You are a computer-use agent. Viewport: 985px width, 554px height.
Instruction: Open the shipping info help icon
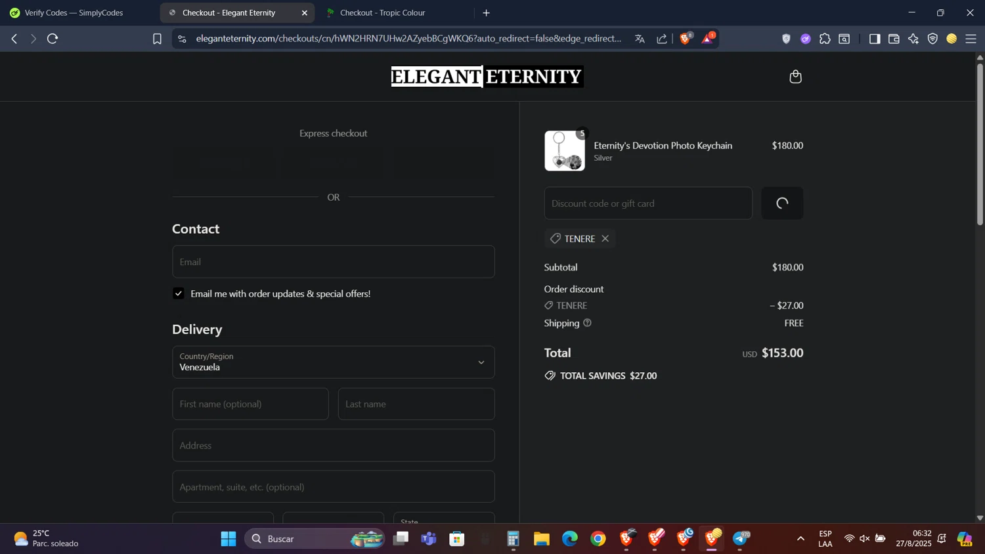[x=587, y=323]
